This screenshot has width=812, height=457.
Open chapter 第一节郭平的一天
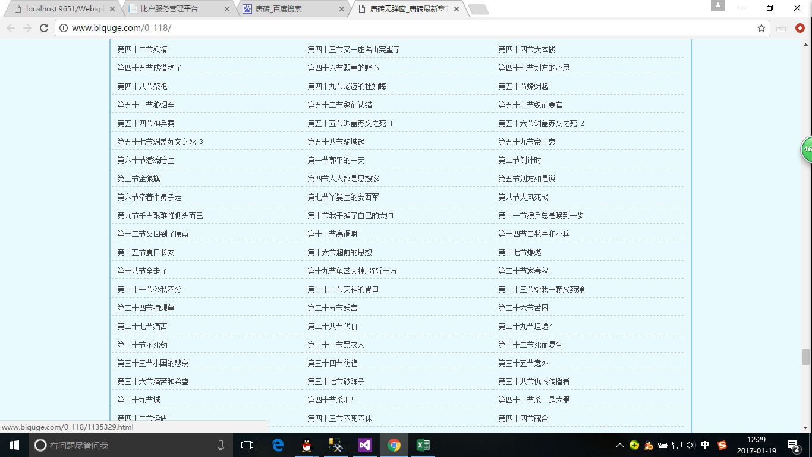[x=336, y=160]
